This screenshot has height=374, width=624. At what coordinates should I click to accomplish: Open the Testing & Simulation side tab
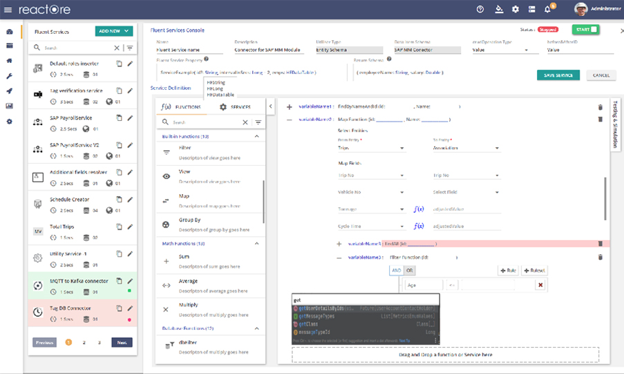(616, 122)
